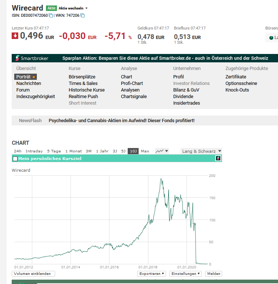Open the Einstellungen dropdown
The height and width of the screenshot is (284, 278).
click(x=185, y=273)
